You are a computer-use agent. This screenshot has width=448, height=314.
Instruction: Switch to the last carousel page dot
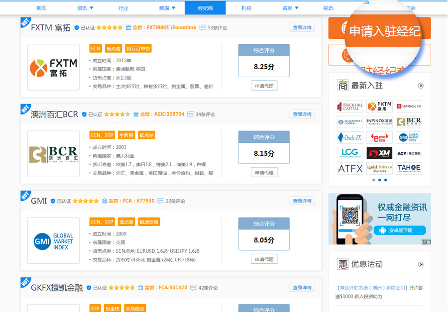pos(385,180)
